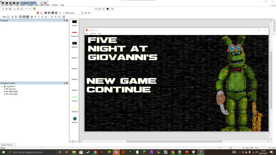Open the contextual help icon

34,9
